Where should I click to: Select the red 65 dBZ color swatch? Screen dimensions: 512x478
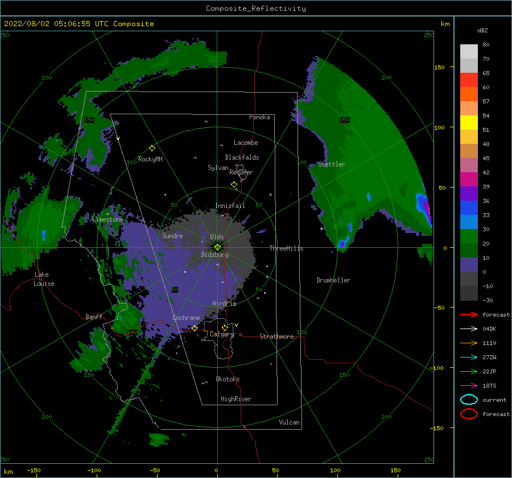tap(469, 80)
